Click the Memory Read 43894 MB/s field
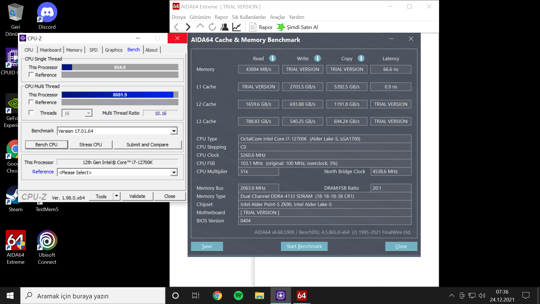 click(x=258, y=69)
